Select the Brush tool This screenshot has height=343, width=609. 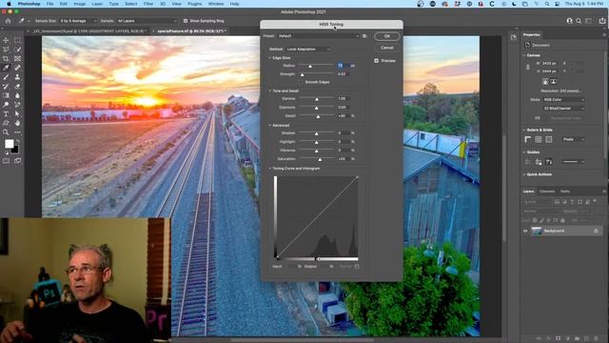point(6,77)
